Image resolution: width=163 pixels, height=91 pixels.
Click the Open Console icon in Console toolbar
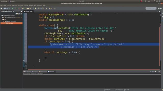(x=155, y=72)
